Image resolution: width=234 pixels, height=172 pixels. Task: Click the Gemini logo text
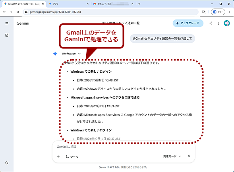coord(23,23)
